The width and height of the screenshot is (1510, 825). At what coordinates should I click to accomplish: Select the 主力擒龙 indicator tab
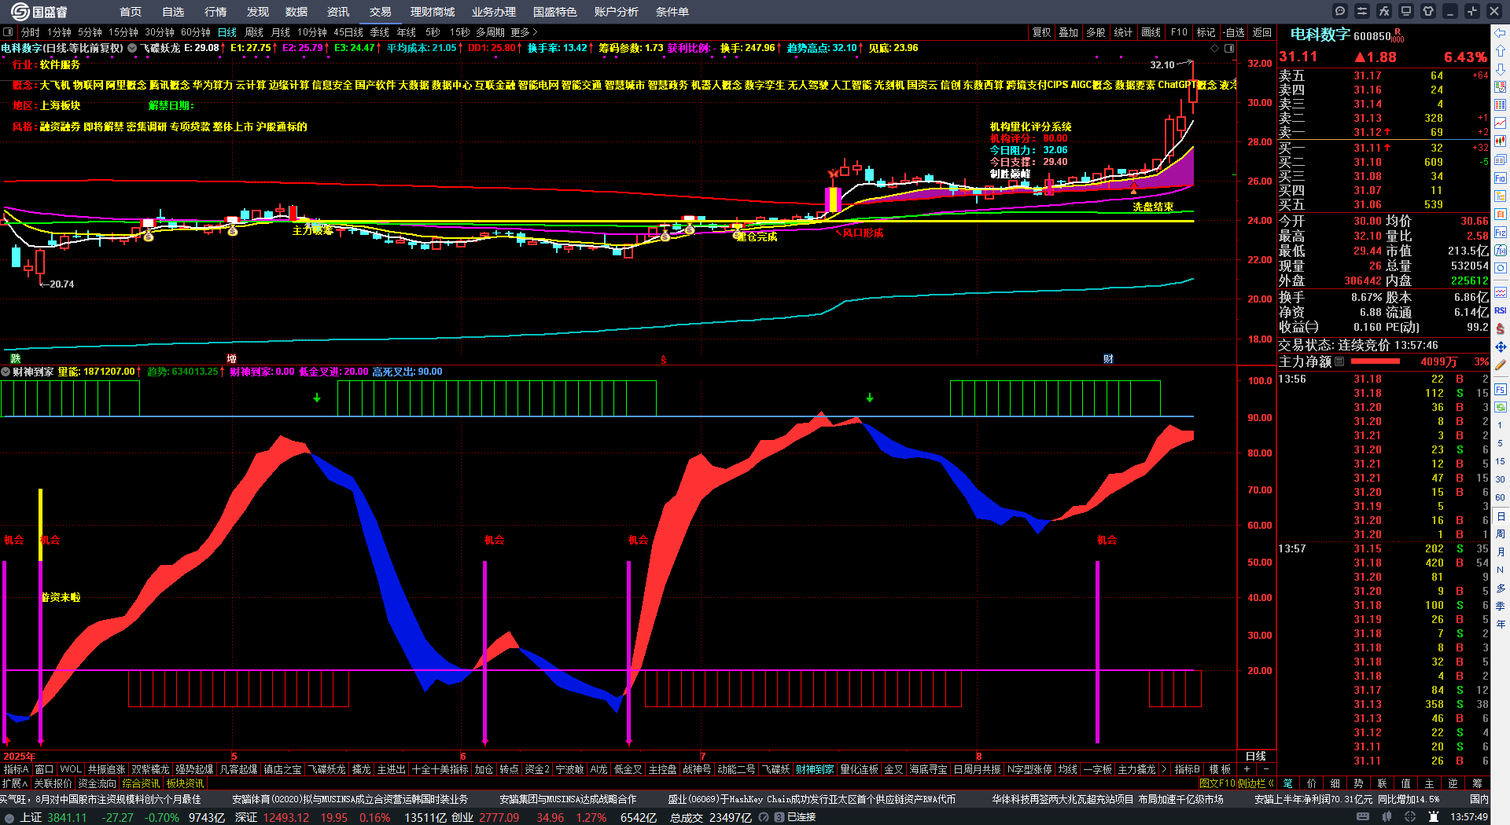pyautogui.click(x=1136, y=769)
